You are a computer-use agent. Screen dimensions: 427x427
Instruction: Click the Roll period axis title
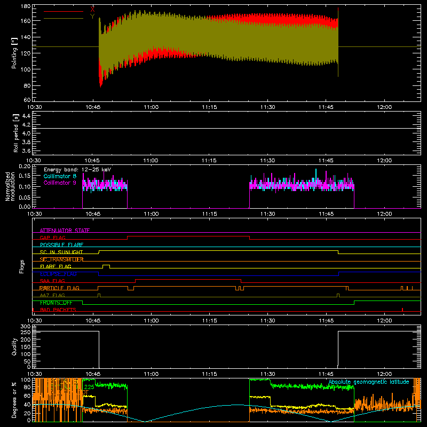click(15, 133)
